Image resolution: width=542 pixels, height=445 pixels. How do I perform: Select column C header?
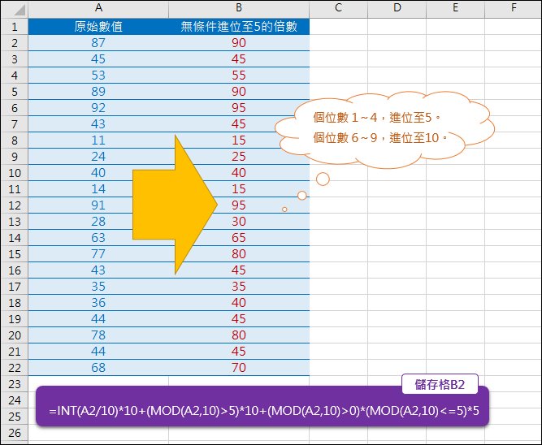(338, 9)
